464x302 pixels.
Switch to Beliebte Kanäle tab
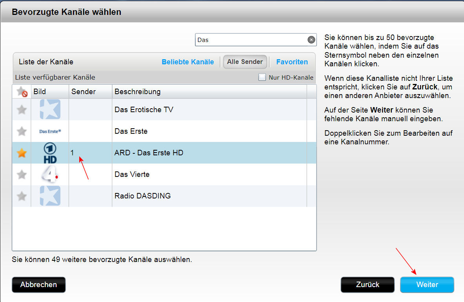(x=187, y=62)
